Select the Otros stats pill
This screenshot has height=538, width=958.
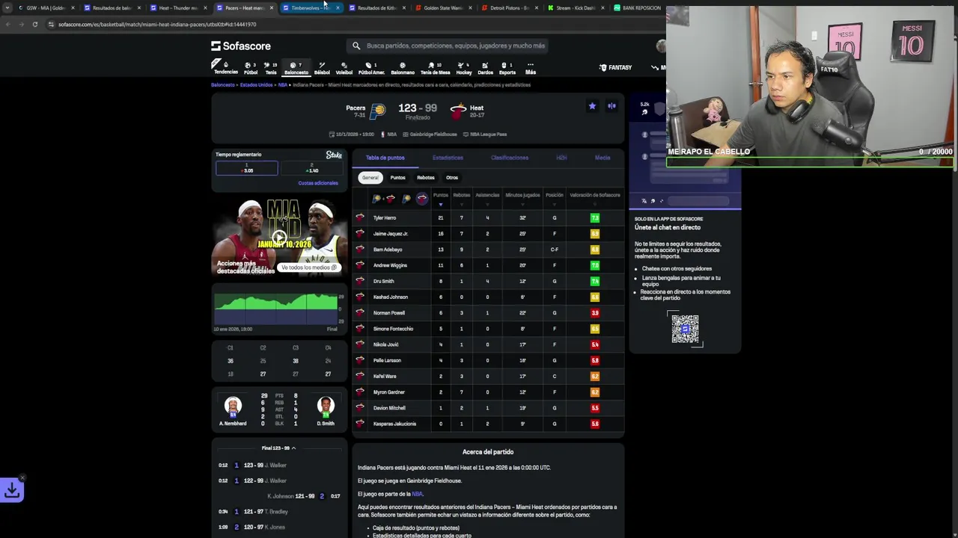452,177
